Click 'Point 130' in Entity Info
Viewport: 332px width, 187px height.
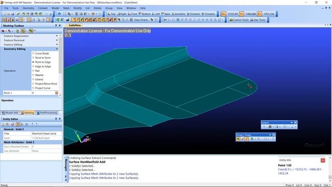point(285,165)
